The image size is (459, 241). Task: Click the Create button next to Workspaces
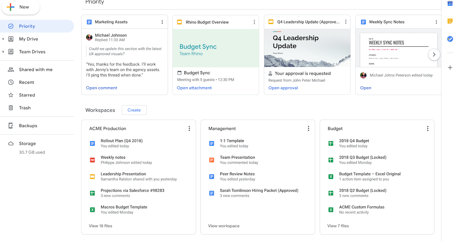click(134, 110)
